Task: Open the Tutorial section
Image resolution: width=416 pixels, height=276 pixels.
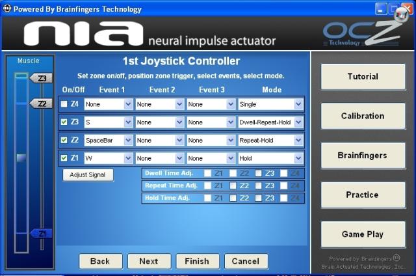Action: click(363, 77)
